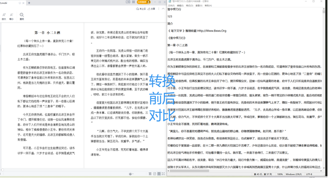Click the line 45 column 57 status entry
Screen dimensions: 330x179
click(263, 174)
